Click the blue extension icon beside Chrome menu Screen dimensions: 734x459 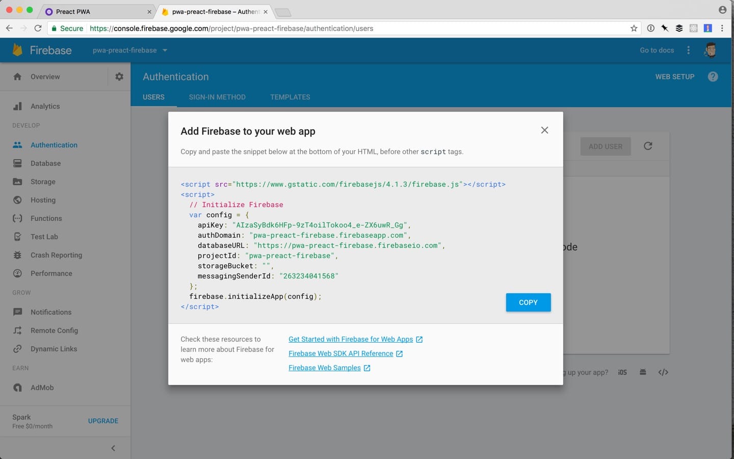707,28
